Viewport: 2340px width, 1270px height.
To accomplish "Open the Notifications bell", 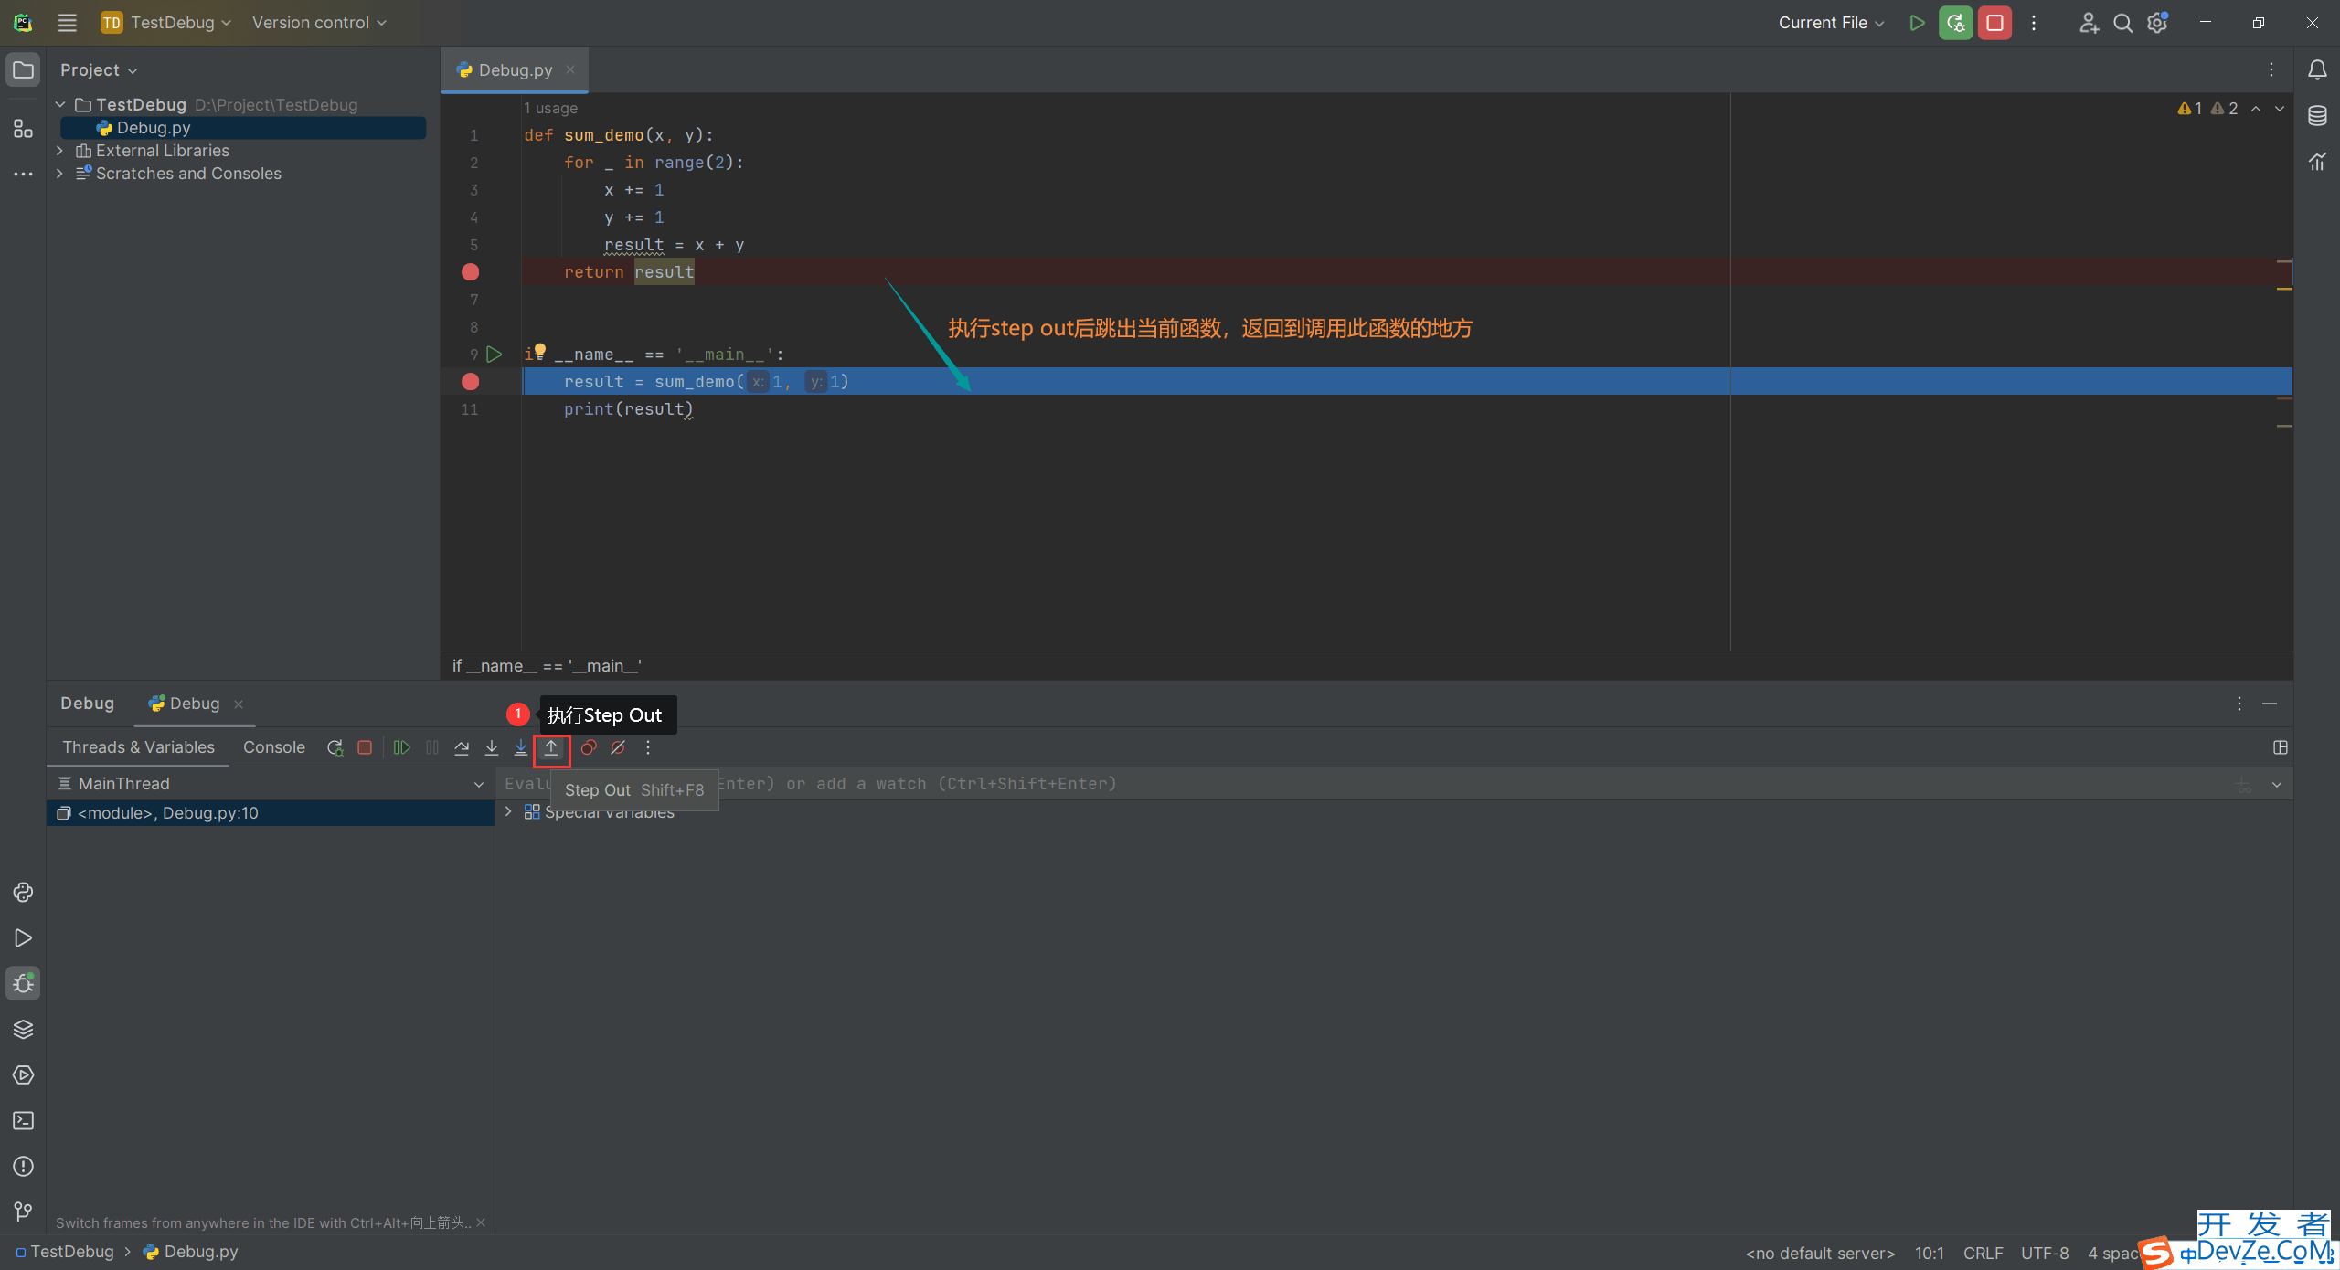I will click(x=2317, y=70).
